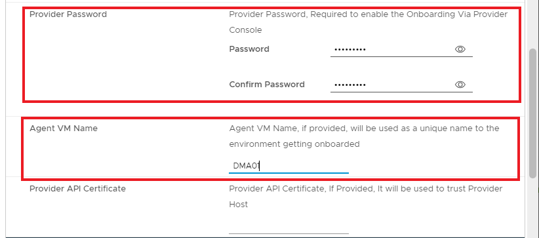The image size is (539, 238).
Task: Select the Provider API Certificate setting title
Action: coord(77,189)
